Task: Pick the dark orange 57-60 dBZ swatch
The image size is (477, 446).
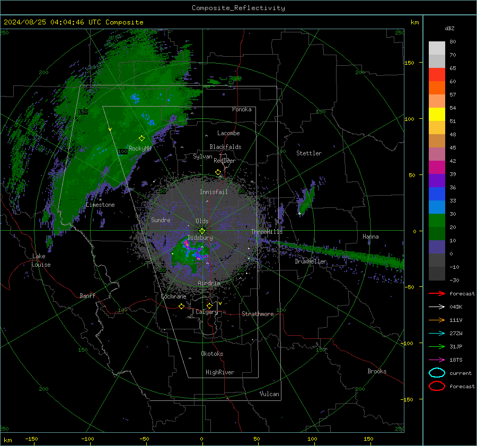Action: click(x=437, y=88)
